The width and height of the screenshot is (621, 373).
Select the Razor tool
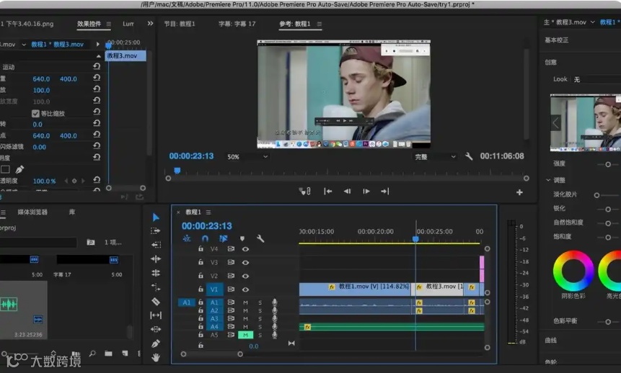(156, 302)
